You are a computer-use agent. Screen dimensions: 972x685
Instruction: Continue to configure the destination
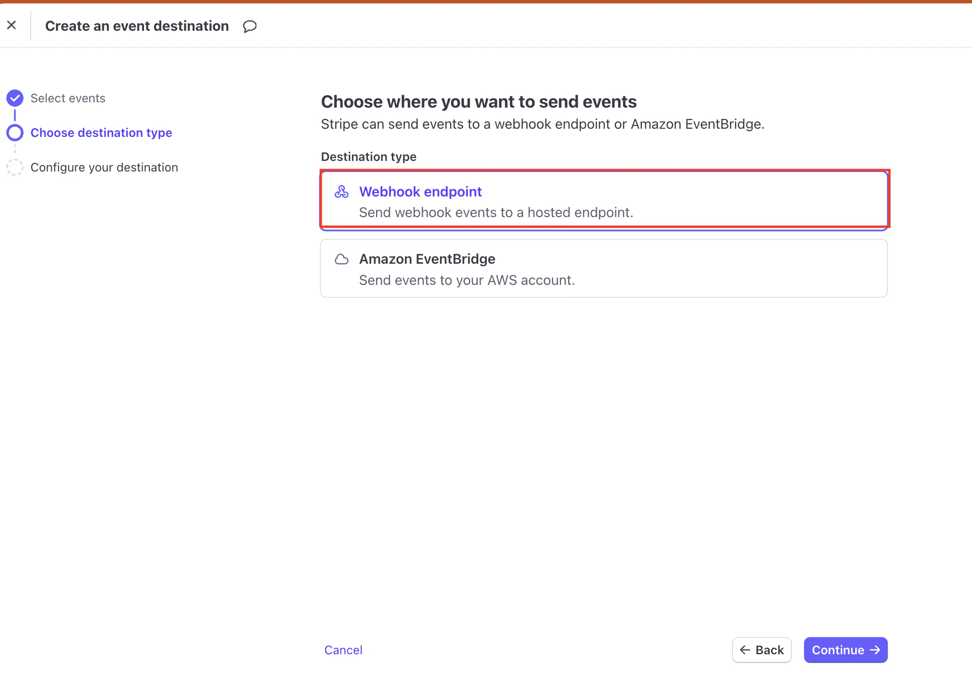click(846, 650)
